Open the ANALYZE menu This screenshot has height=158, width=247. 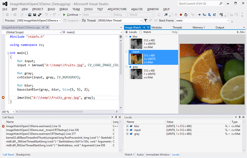point(137,9)
